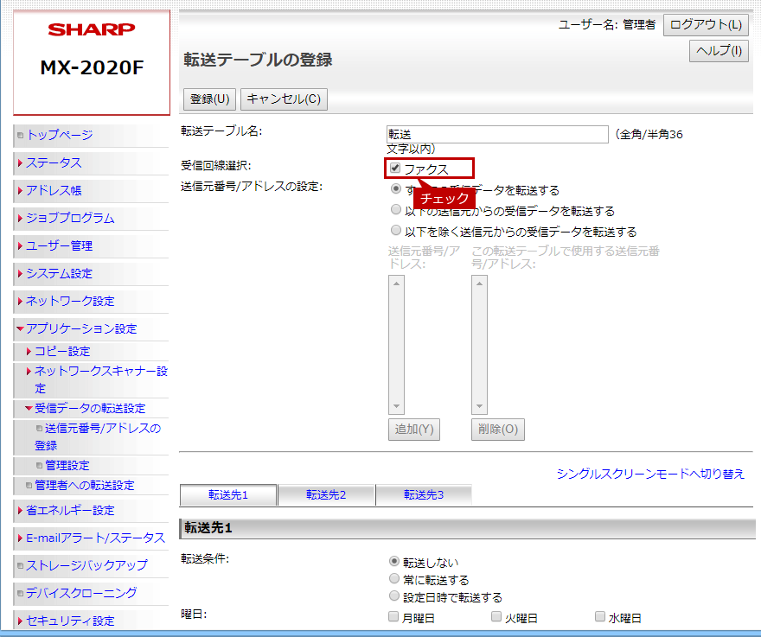
Task: Open the ヘルプ(I) help button
Action: coord(719,50)
